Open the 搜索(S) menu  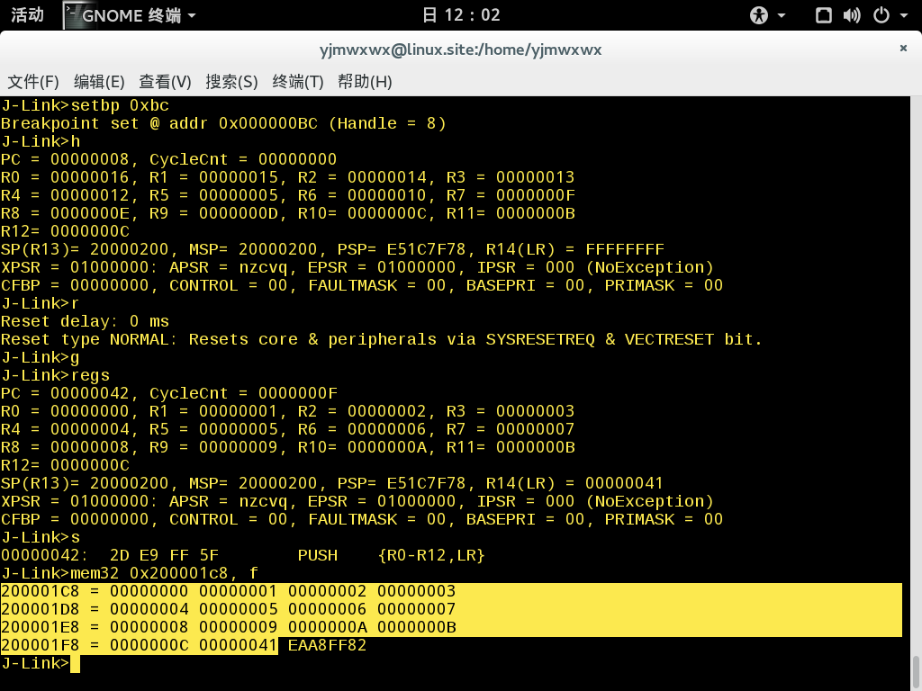point(231,82)
